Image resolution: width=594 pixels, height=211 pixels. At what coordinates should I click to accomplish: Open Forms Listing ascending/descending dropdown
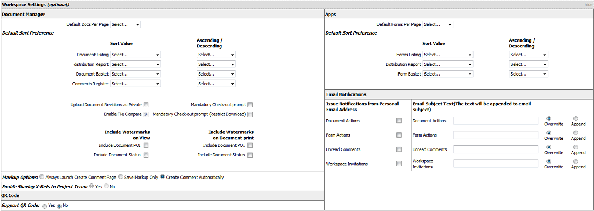point(528,55)
